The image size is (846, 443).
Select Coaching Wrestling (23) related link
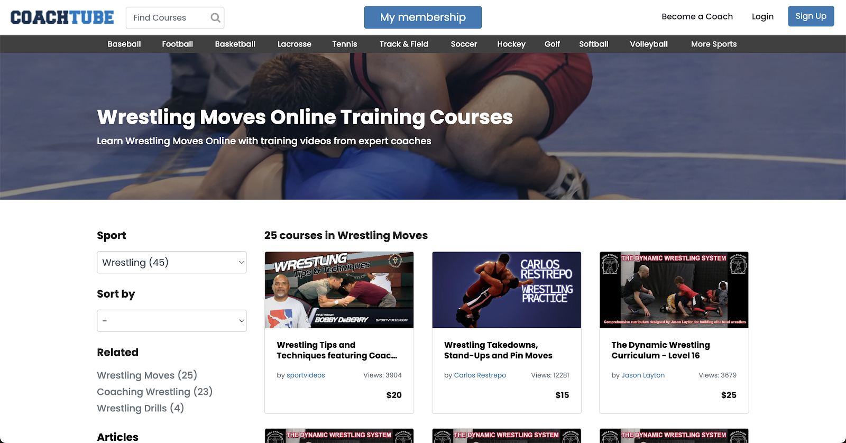155,392
